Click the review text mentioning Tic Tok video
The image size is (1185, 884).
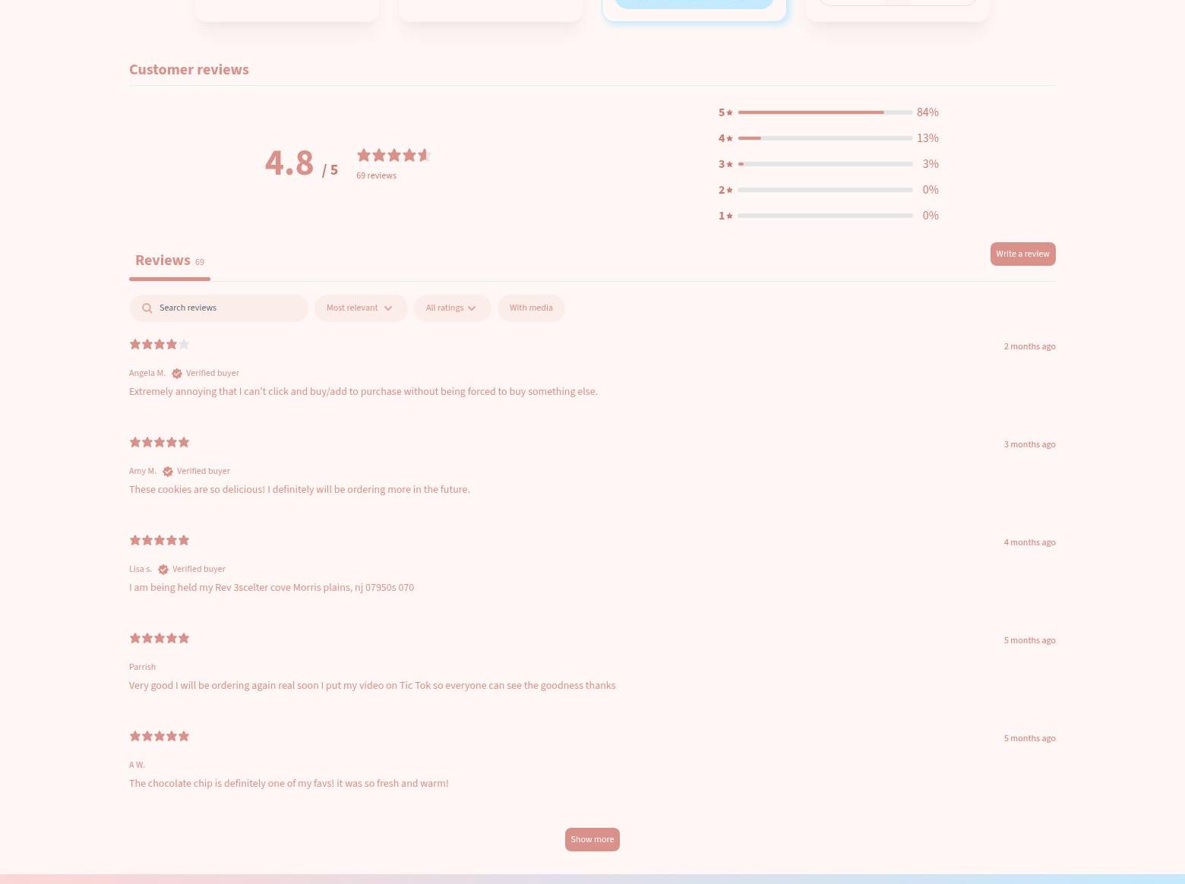pos(372,686)
